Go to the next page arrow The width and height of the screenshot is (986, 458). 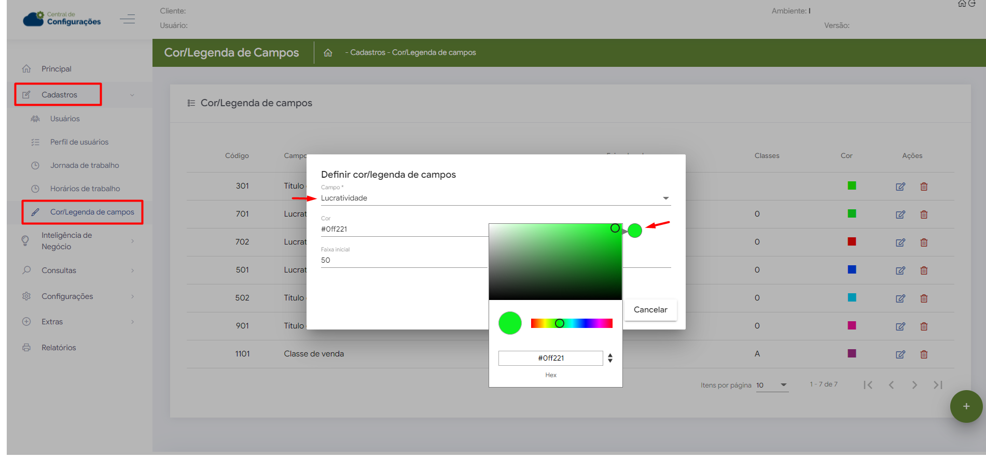click(x=914, y=385)
